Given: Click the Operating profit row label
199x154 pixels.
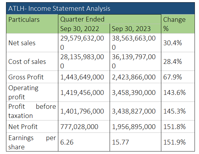Looking at the screenshot, I should tap(23, 92).
